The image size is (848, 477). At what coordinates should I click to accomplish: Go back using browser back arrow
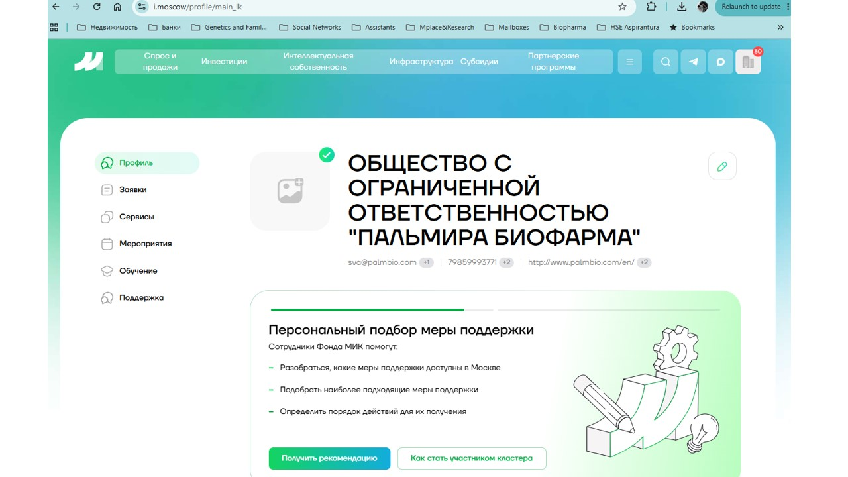coord(56,7)
